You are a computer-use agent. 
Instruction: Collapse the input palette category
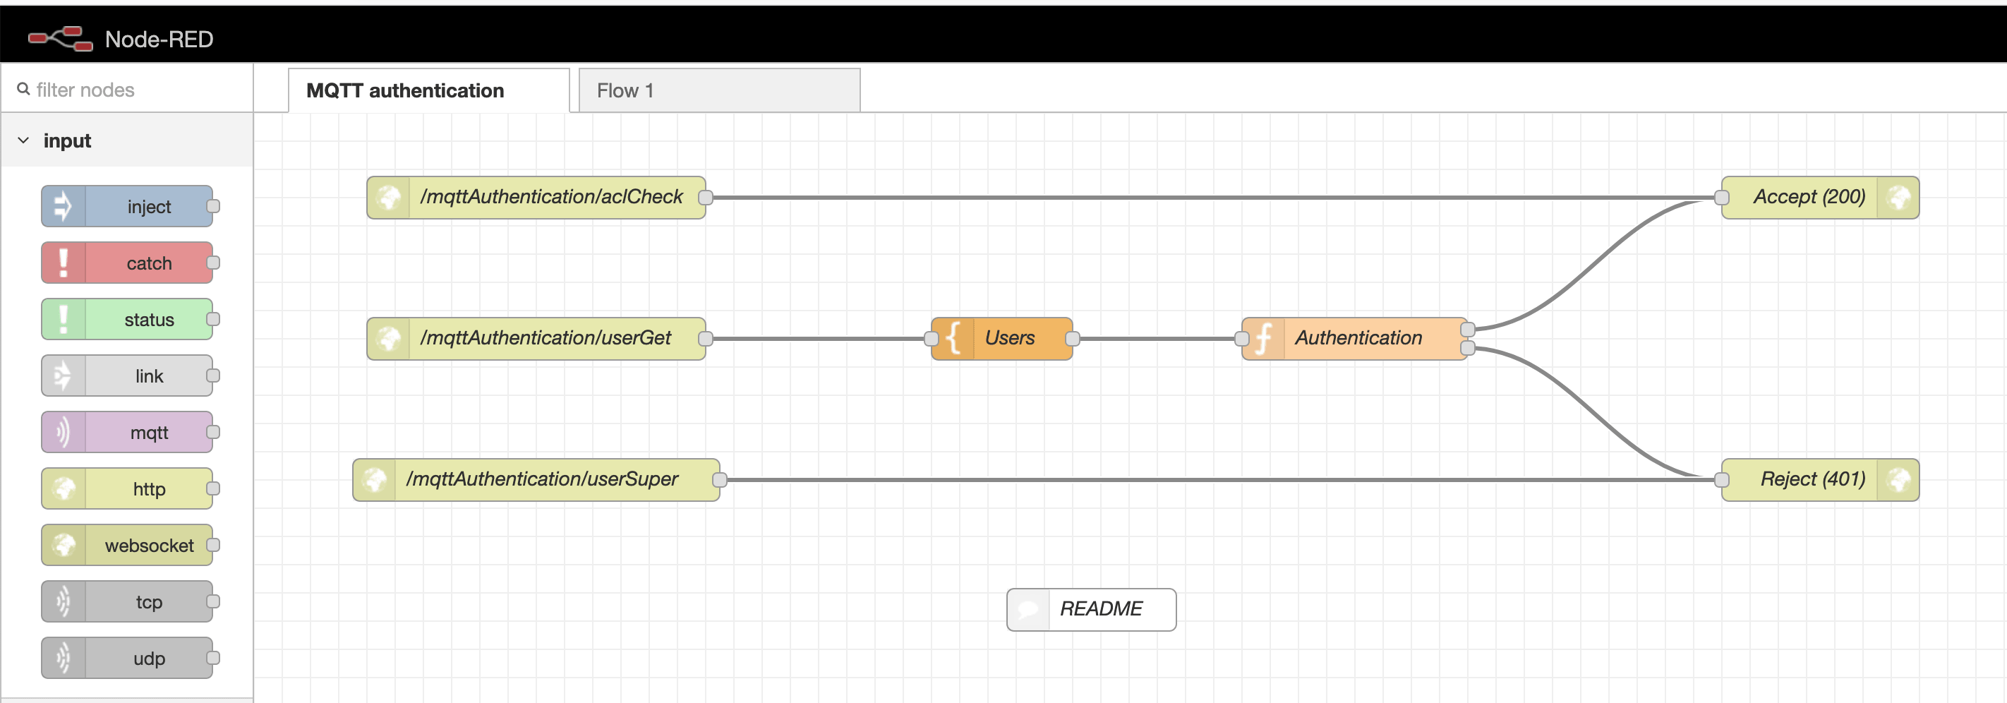24,140
